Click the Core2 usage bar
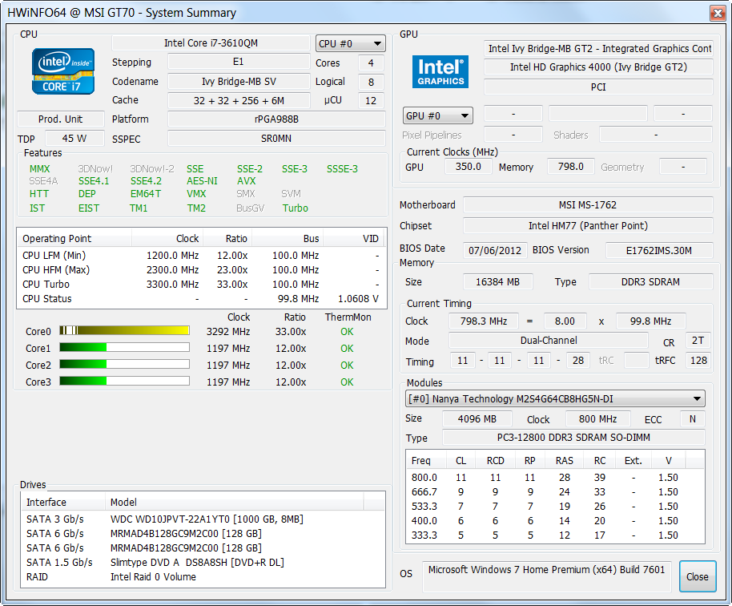 point(125,365)
